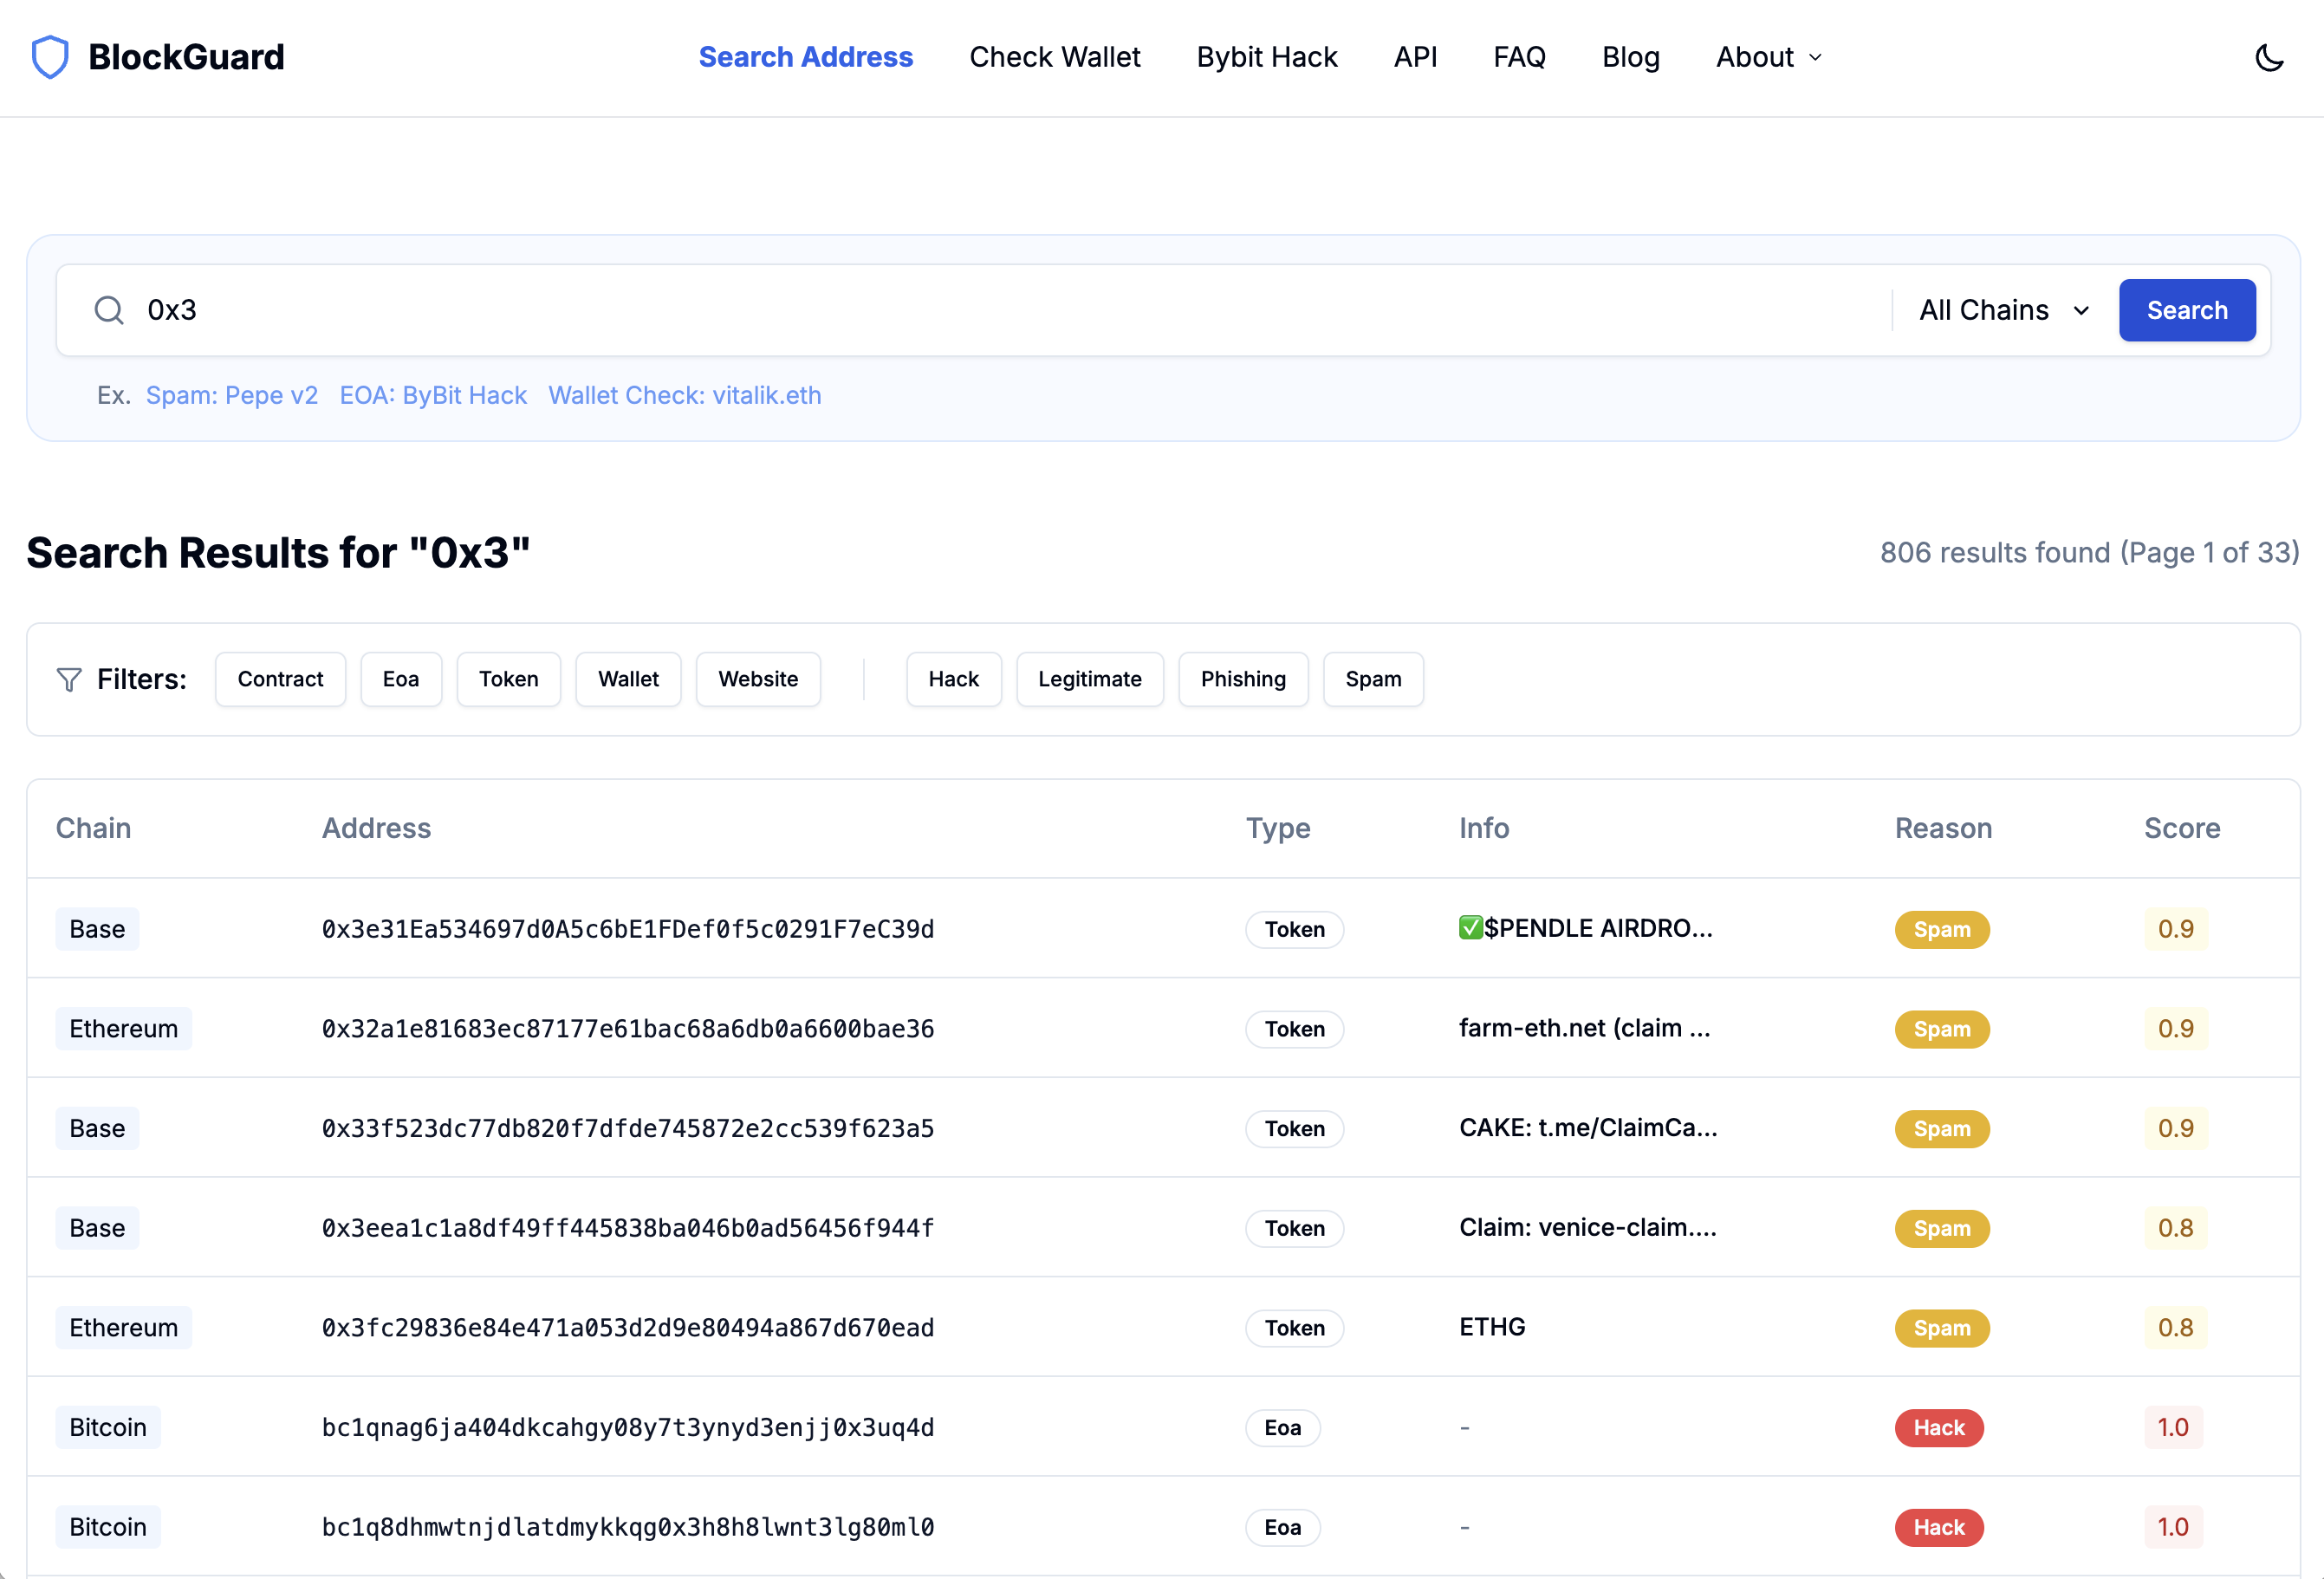Click the magnifying glass in the search bar

109,310
